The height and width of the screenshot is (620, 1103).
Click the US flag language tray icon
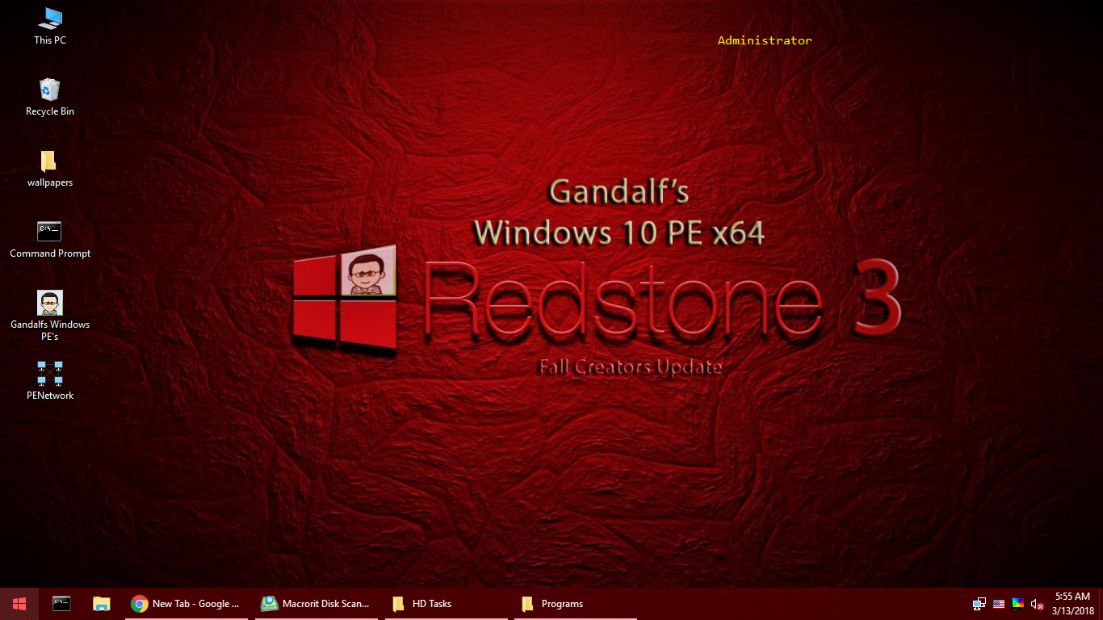pyautogui.click(x=999, y=604)
